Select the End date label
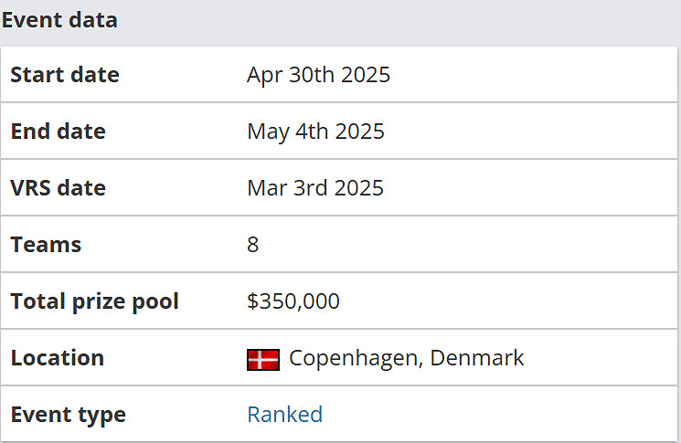 pyautogui.click(x=58, y=132)
